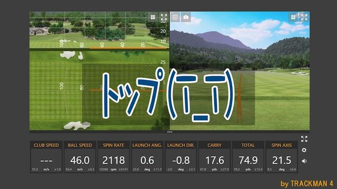
Task: Open layout grid in top-down view panel
Action: (x=153, y=17)
